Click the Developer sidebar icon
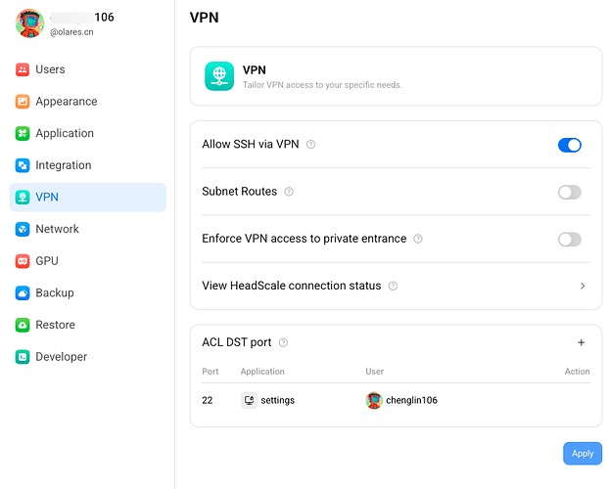 (23, 357)
